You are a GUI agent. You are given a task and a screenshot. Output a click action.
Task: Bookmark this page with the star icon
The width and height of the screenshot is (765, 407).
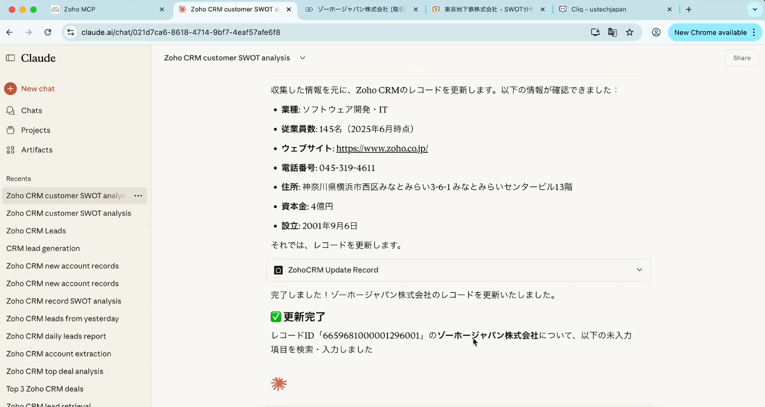tap(630, 32)
